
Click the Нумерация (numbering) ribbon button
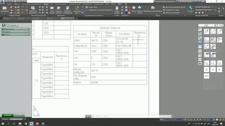click(x=5, y=9)
